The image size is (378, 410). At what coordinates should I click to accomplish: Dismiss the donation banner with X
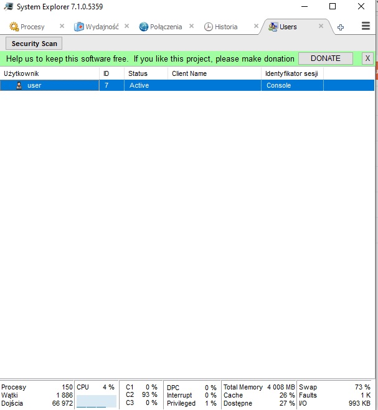click(x=367, y=58)
